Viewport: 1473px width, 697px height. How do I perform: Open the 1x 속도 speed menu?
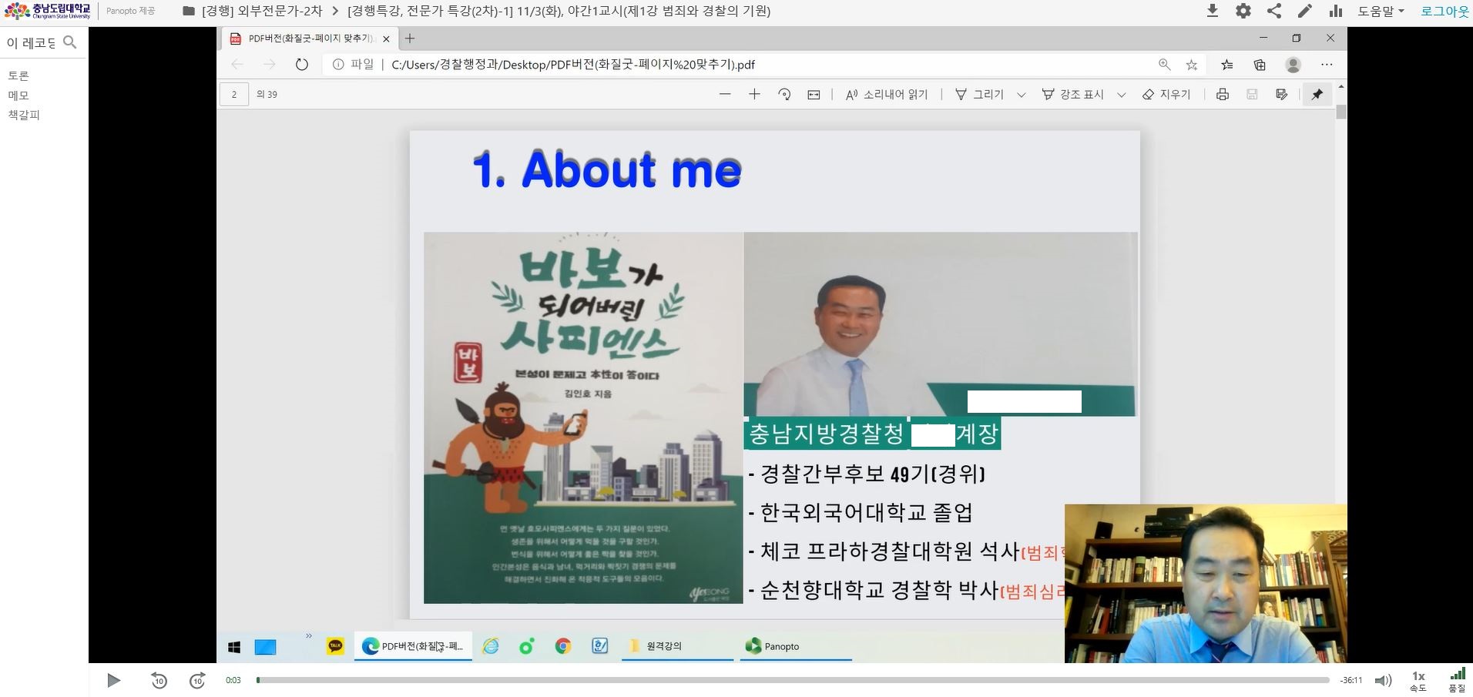[1418, 681]
